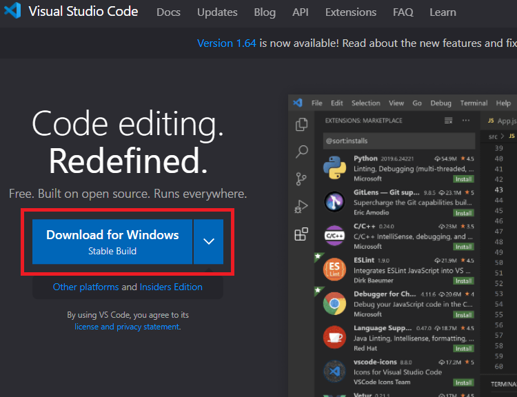
Task: Open the View menu in editor screenshot
Action: (396, 103)
